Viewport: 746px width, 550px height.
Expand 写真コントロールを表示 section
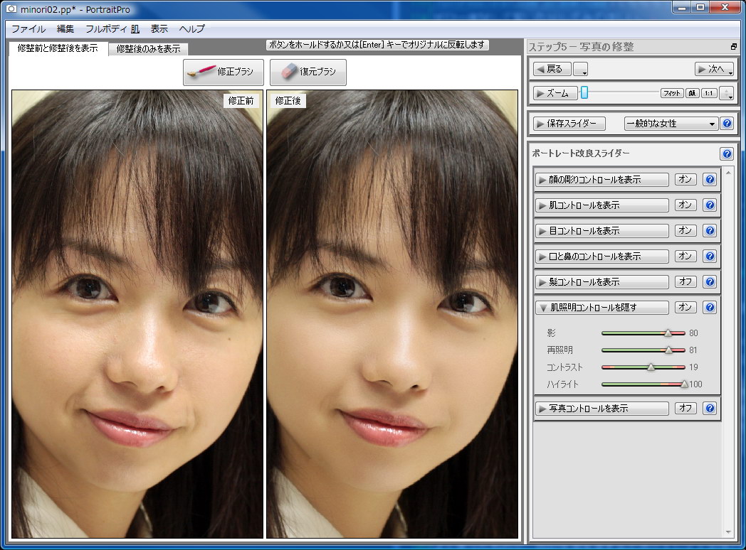point(601,409)
